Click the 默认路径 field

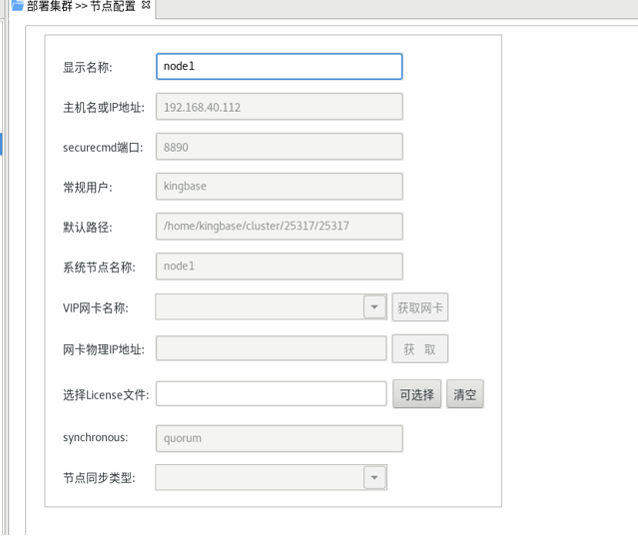[279, 227]
